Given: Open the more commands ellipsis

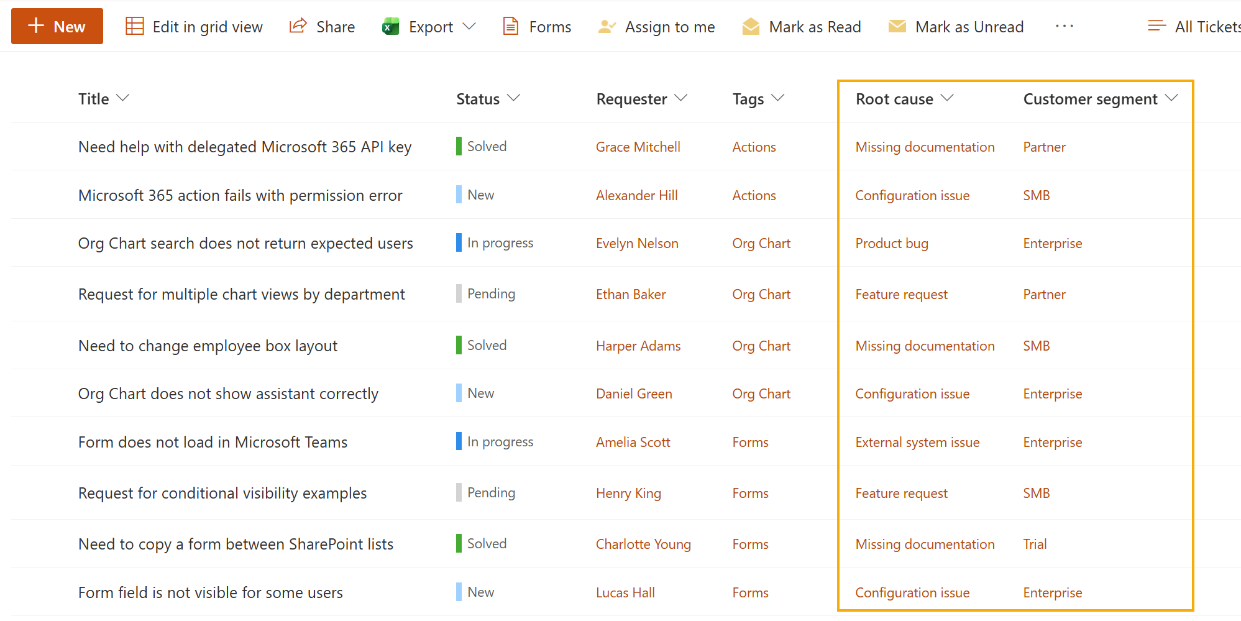Looking at the screenshot, I should click(1064, 26).
